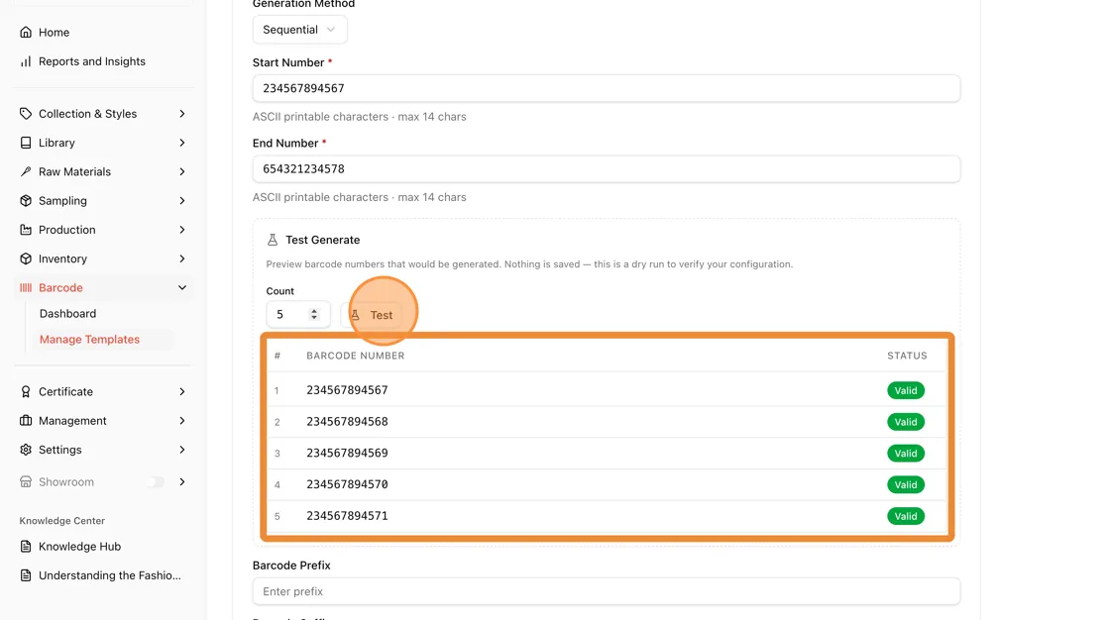Click the Count stepper arrows

pyautogui.click(x=314, y=314)
